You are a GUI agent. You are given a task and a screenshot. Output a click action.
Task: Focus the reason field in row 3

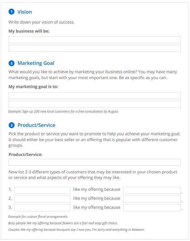tap(152, 208)
